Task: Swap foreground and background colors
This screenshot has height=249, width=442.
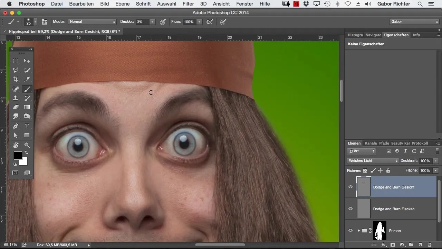Action: [x=26, y=153]
